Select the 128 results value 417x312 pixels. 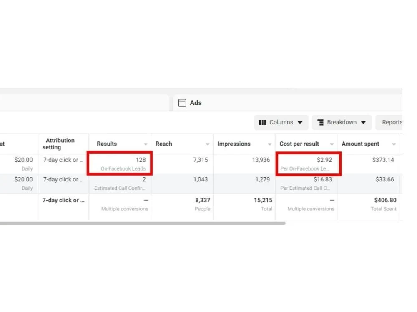pyautogui.click(x=141, y=160)
